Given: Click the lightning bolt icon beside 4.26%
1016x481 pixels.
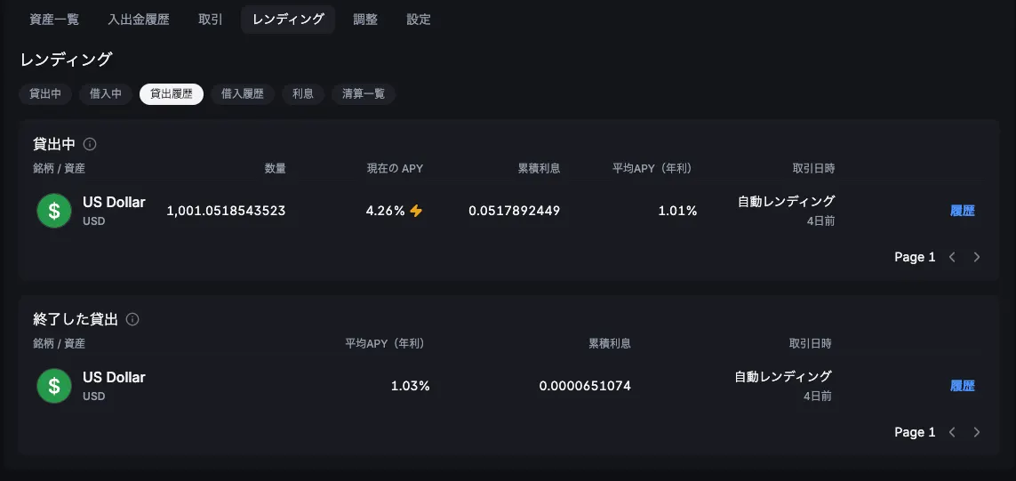Looking at the screenshot, I should point(416,212).
